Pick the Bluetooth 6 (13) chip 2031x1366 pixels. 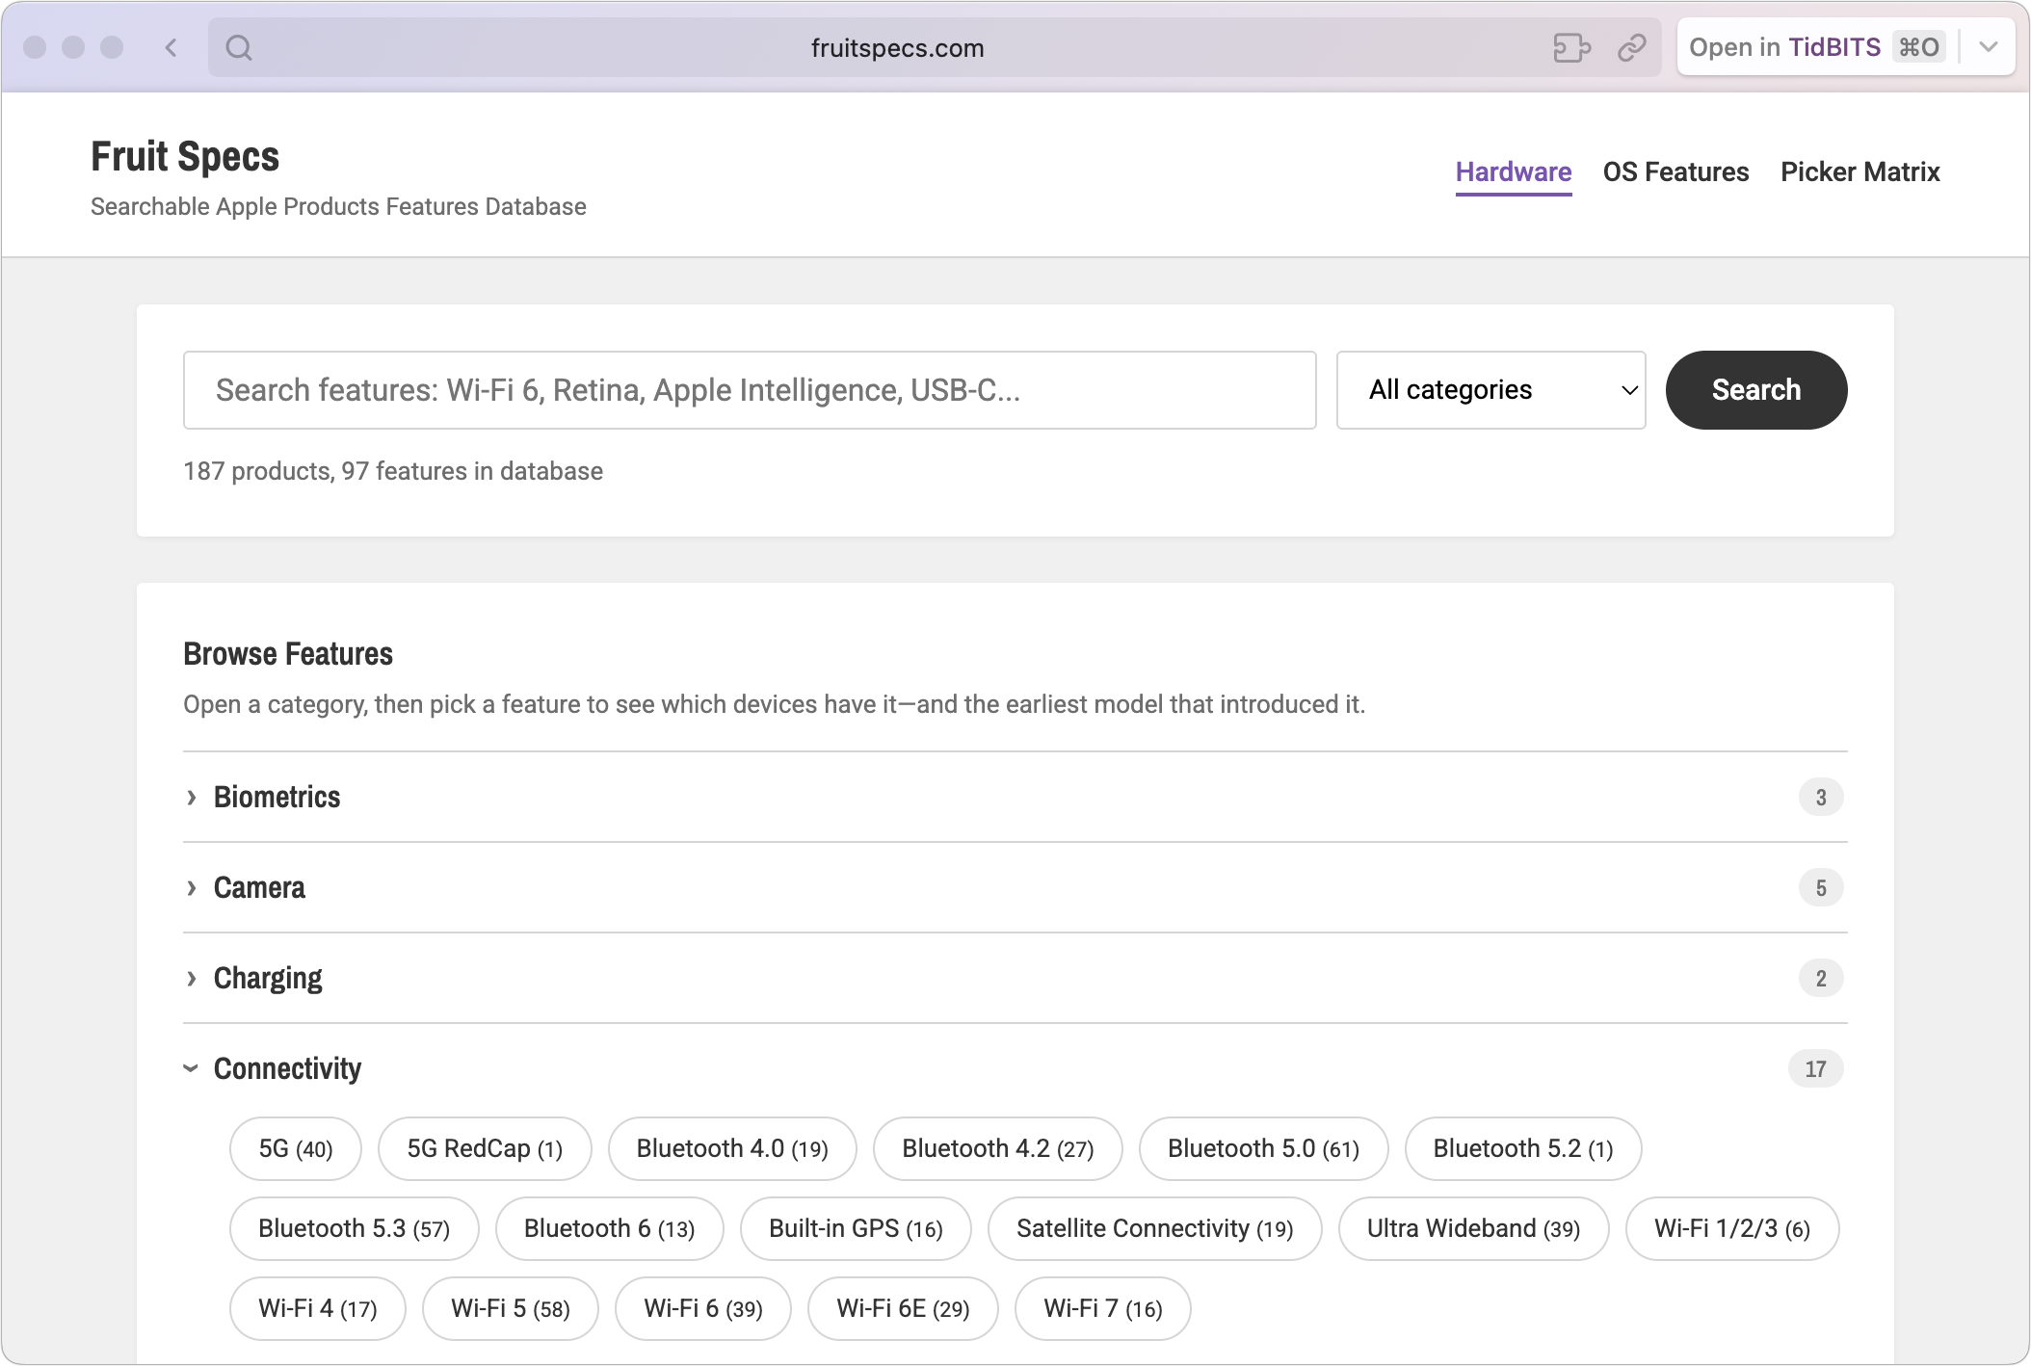(x=609, y=1229)
